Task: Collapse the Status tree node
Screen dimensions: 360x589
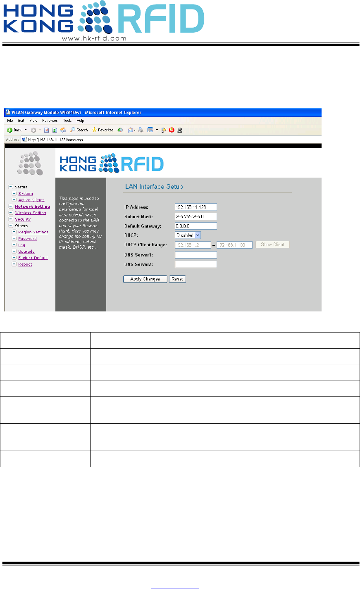Action: [11, 187]
